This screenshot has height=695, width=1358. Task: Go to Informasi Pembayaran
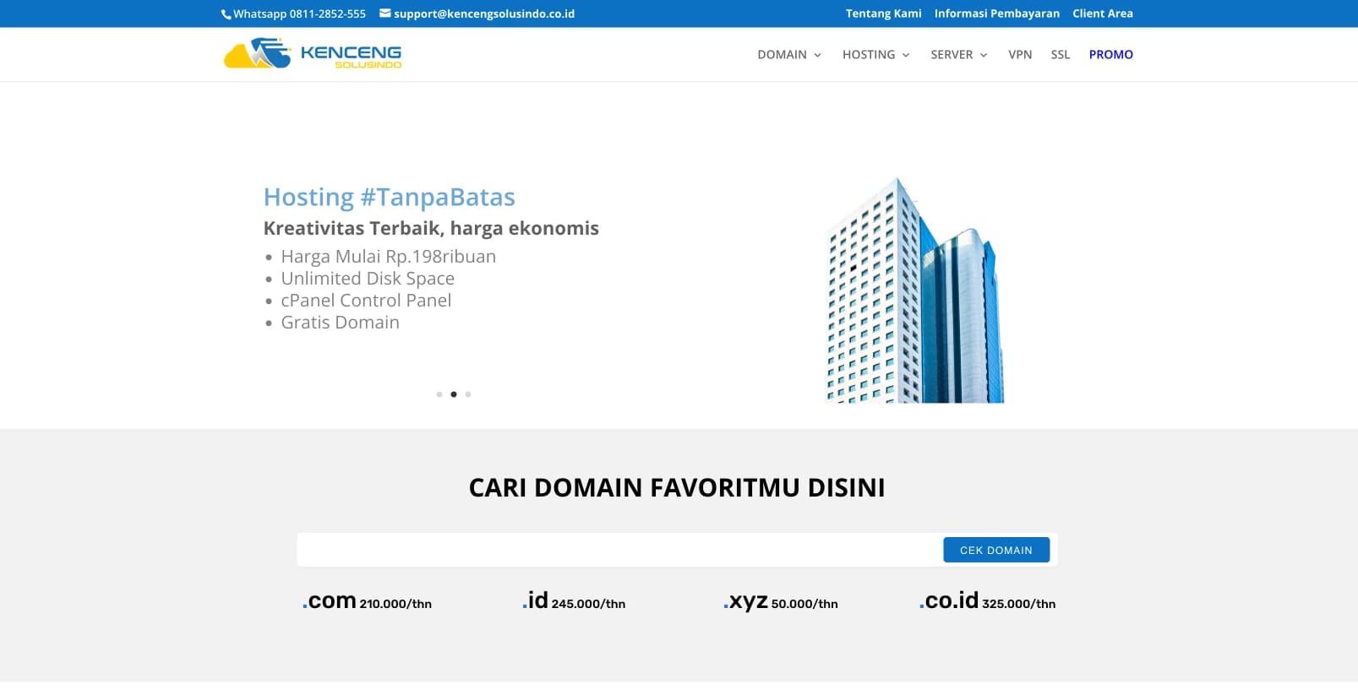pyautogui.click(x=997, y=14)
